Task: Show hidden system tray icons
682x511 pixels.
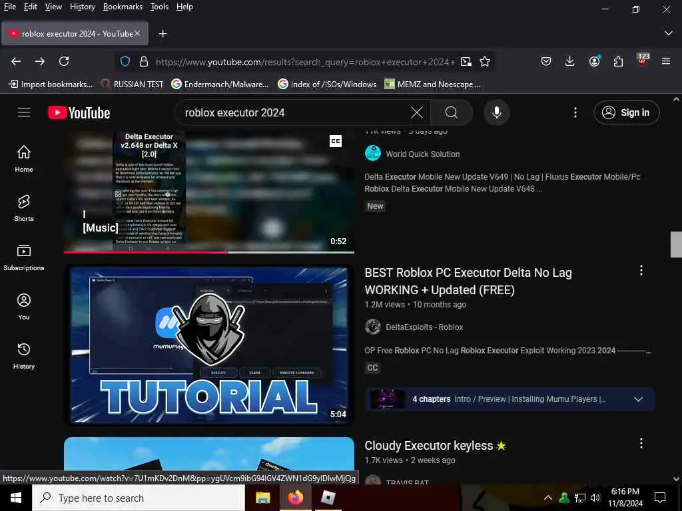Action: (548, 498)
